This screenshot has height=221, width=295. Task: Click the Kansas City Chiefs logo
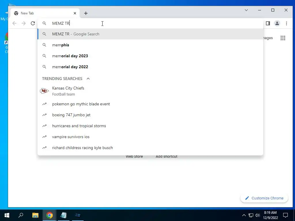click(44, 91)
